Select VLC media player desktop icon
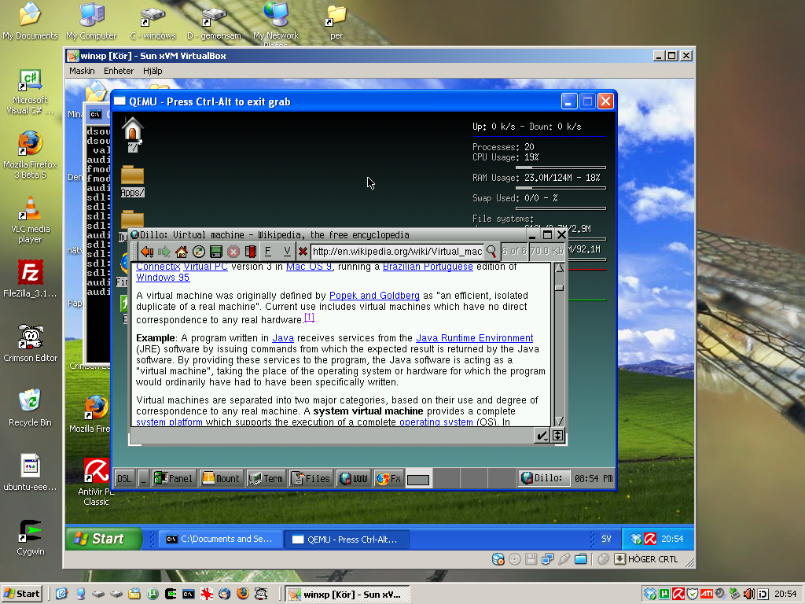The height and width of the screenshot is (604, 805). pyautogui.click(x=31, y=220)
